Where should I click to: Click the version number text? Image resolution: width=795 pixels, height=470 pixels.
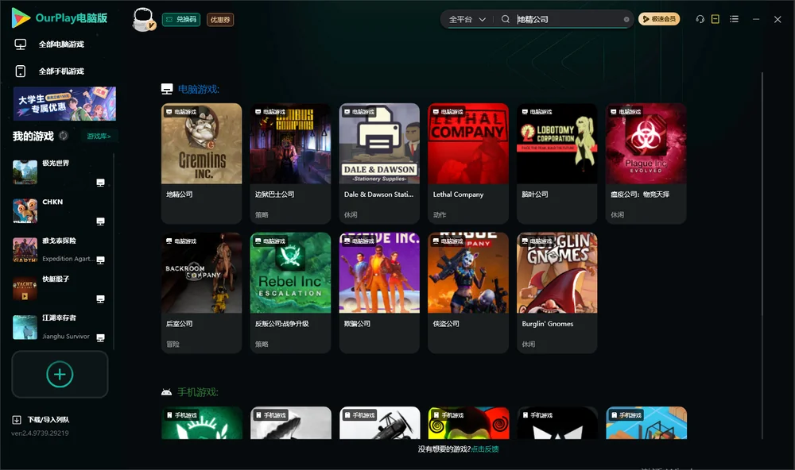pos(40,433)
